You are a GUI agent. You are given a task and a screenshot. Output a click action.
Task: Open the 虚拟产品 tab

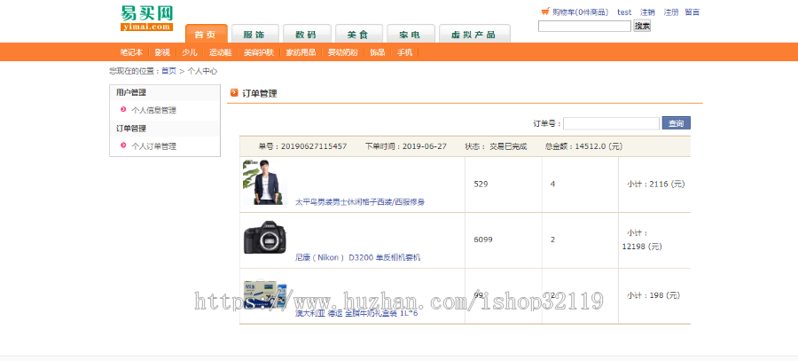(x=474, y=34)
